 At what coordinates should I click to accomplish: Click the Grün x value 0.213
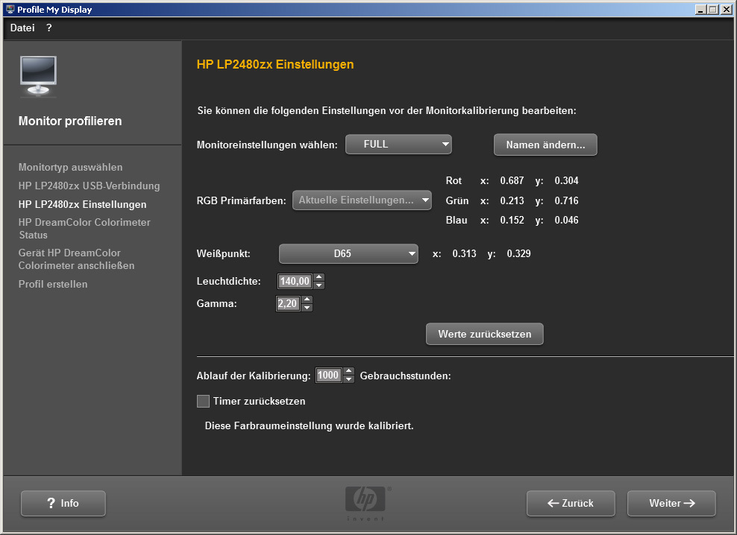(512, 200)
